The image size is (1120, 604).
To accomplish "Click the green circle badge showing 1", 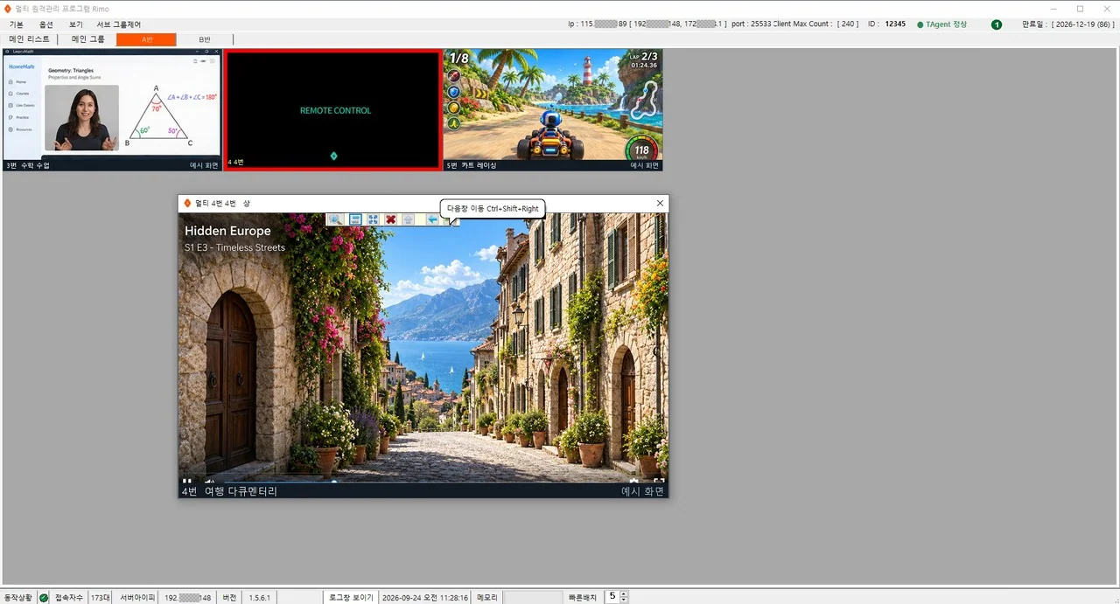I will [x=997, y=24].
